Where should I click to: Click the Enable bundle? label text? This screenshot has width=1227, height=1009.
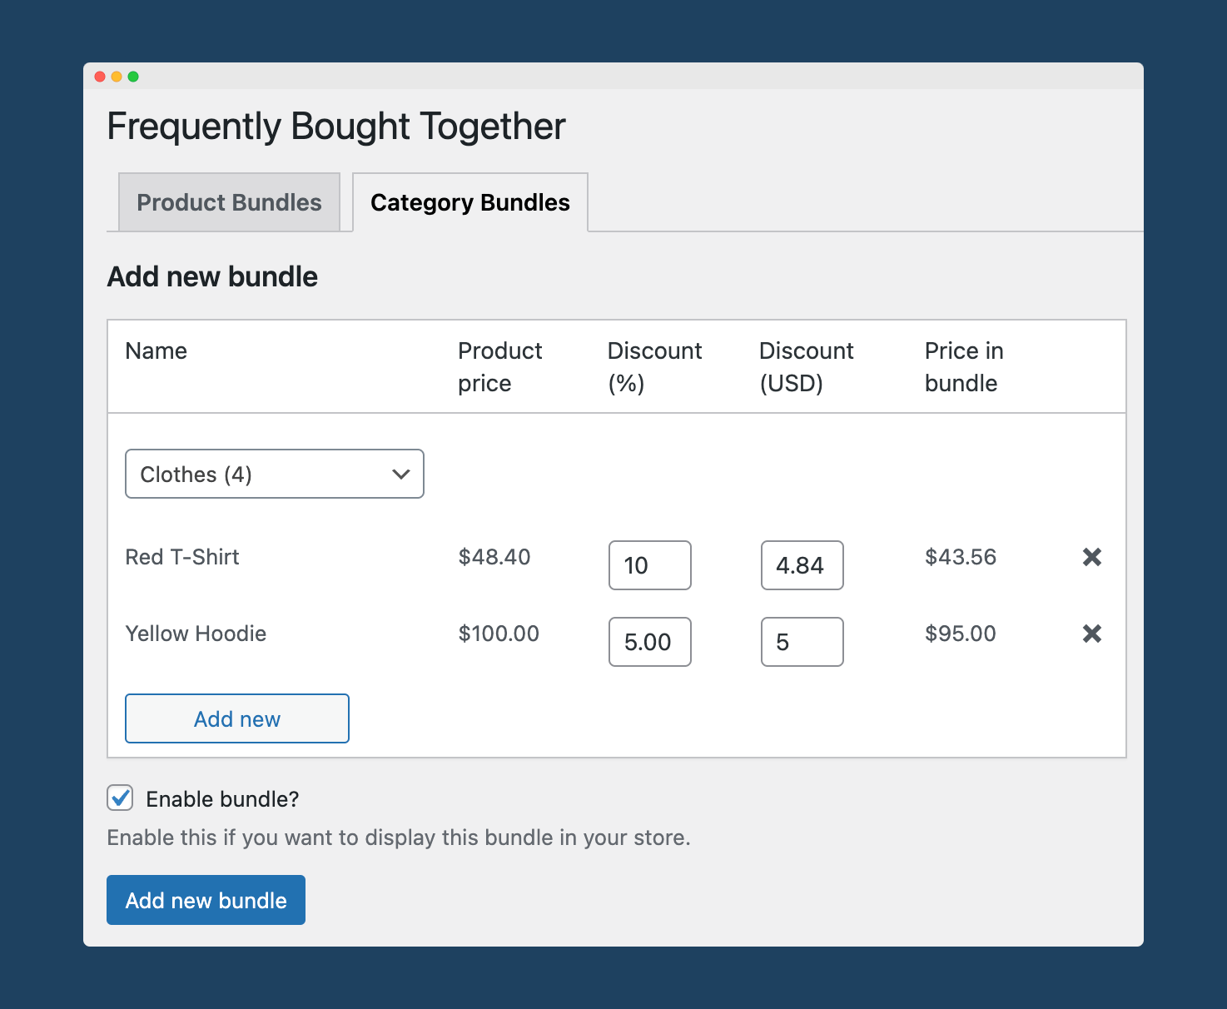pyautogui.click(x=222, y=799)
